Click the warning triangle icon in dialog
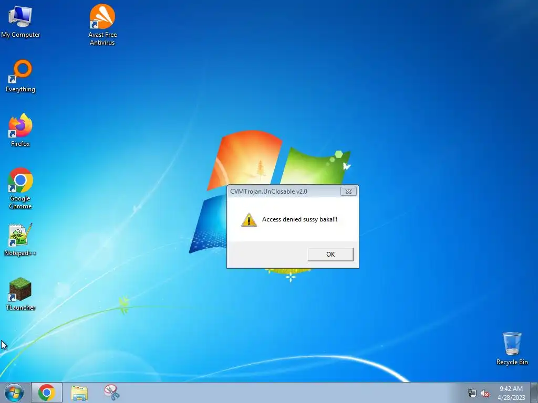 [249, 220]
